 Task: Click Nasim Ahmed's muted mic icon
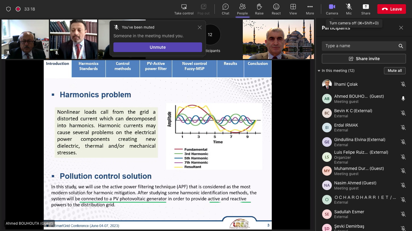[403, 185]
